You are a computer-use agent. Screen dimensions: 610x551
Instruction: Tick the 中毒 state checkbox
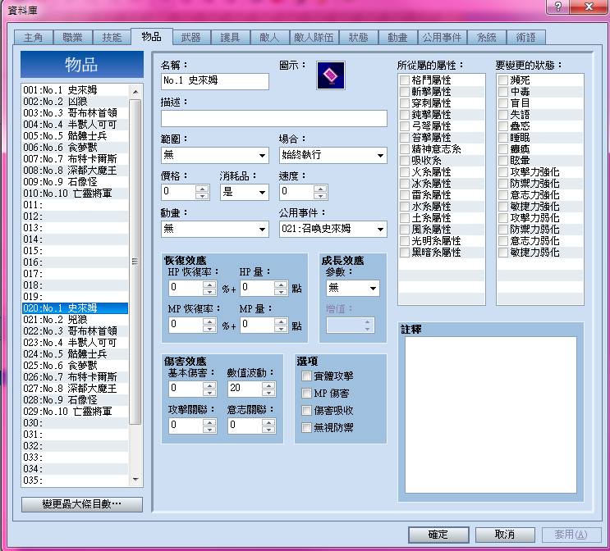point(503,92)
